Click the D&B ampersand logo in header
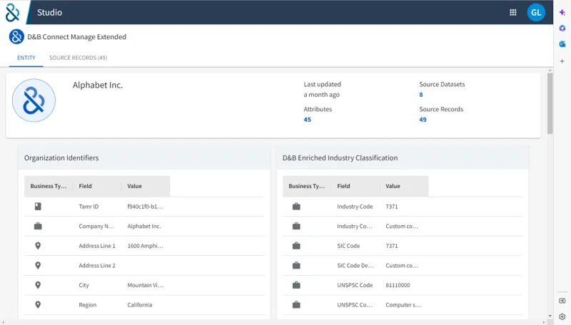571x325 pixels. pyautogui.click(x=12, y=12)
